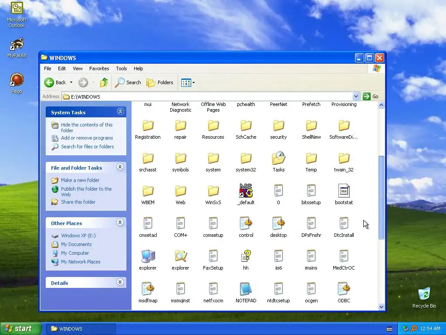Select the msdfmap settings file

point(148,289)
